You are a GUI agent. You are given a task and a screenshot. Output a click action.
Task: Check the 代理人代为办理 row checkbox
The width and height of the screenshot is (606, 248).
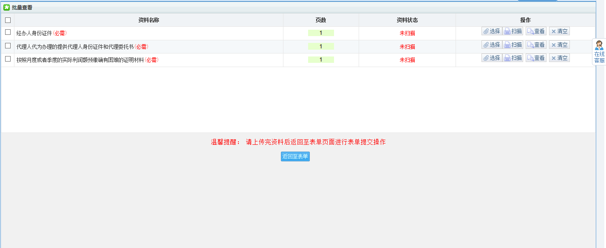coord(8,46)
